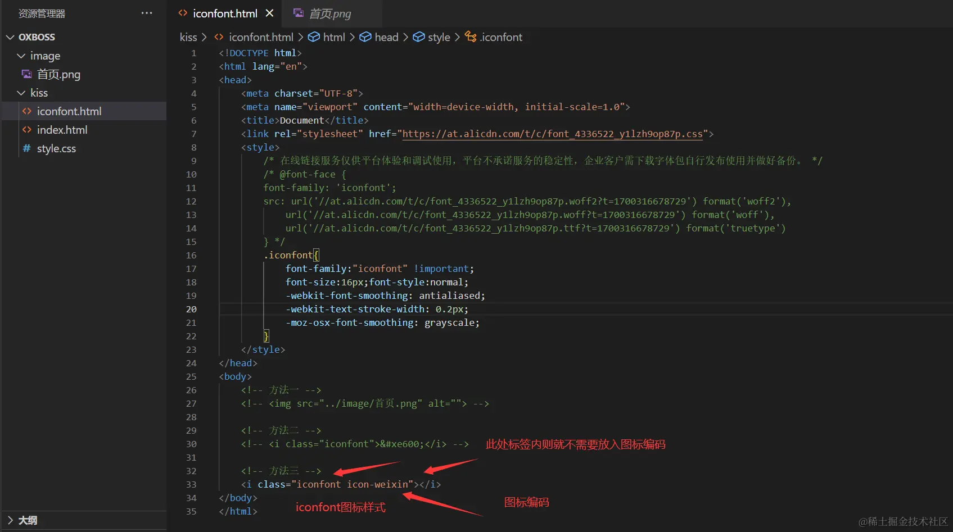Click the font-family "iconfont" !important declaration
Image resolution: width=953 pixels, height=532 pixels.
click(380, 269)
